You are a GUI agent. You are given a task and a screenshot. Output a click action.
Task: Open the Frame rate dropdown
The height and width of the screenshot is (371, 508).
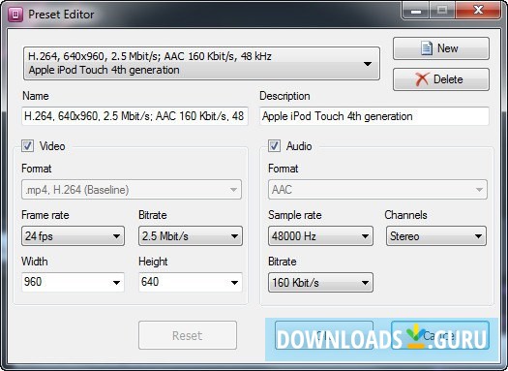(73, 235)
